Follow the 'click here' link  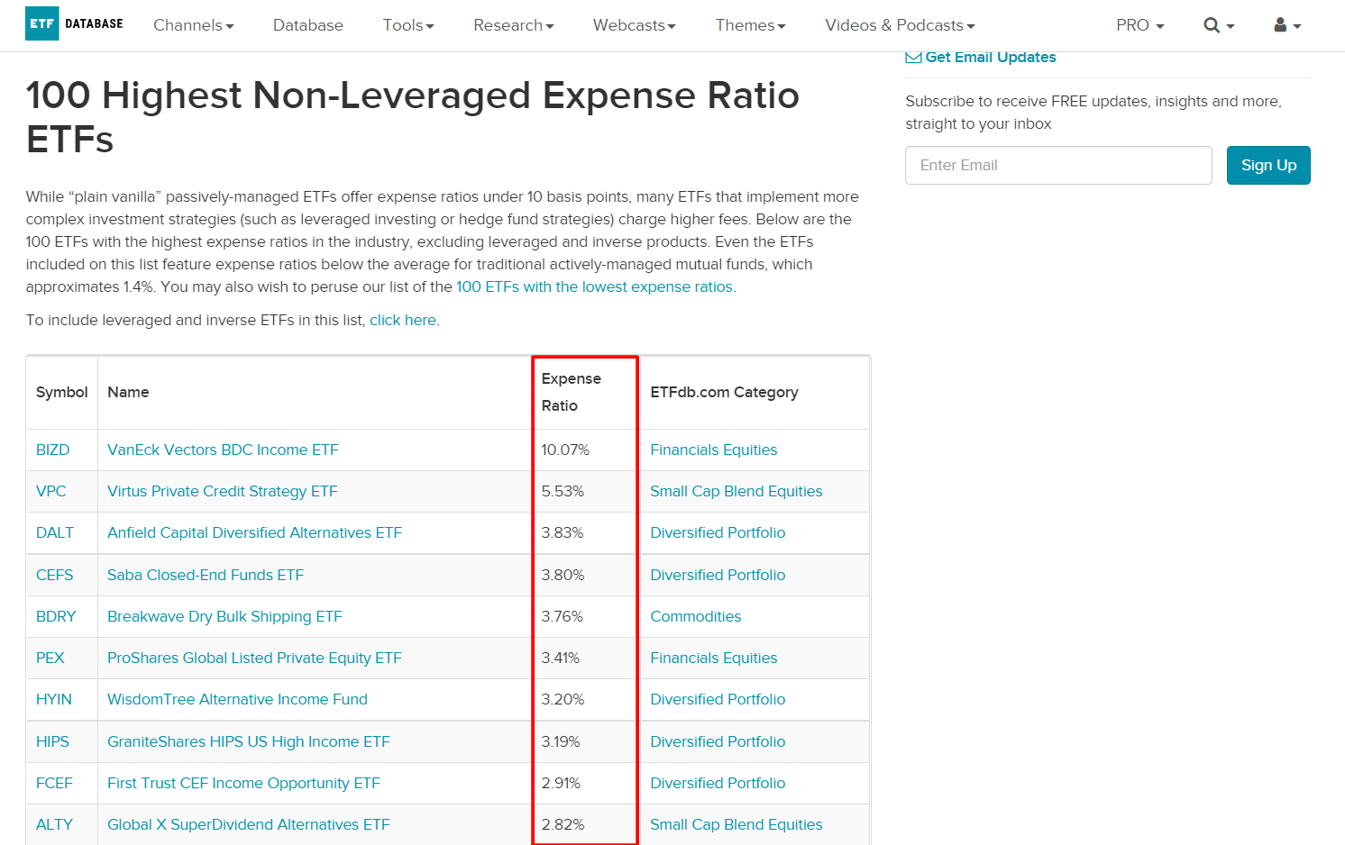click(403, 320)
